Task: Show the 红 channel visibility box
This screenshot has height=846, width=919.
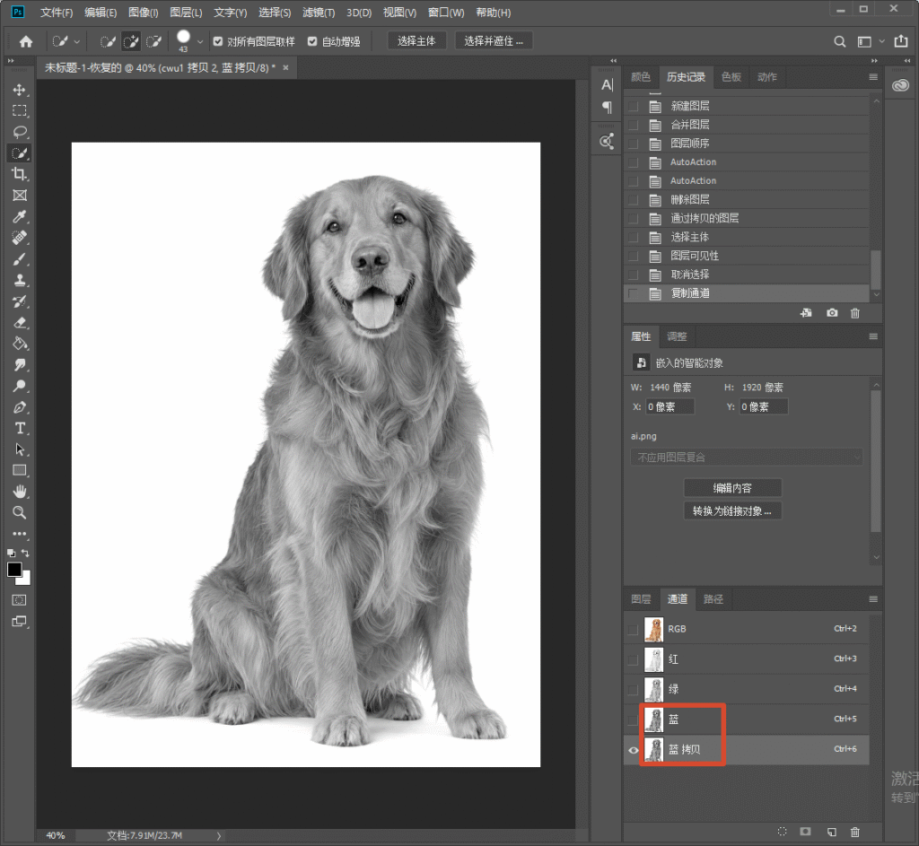Action: pyautogui.click(x=633, y=659)
